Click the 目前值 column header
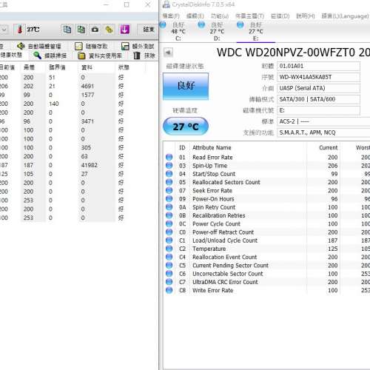 [x=7, y=67]
